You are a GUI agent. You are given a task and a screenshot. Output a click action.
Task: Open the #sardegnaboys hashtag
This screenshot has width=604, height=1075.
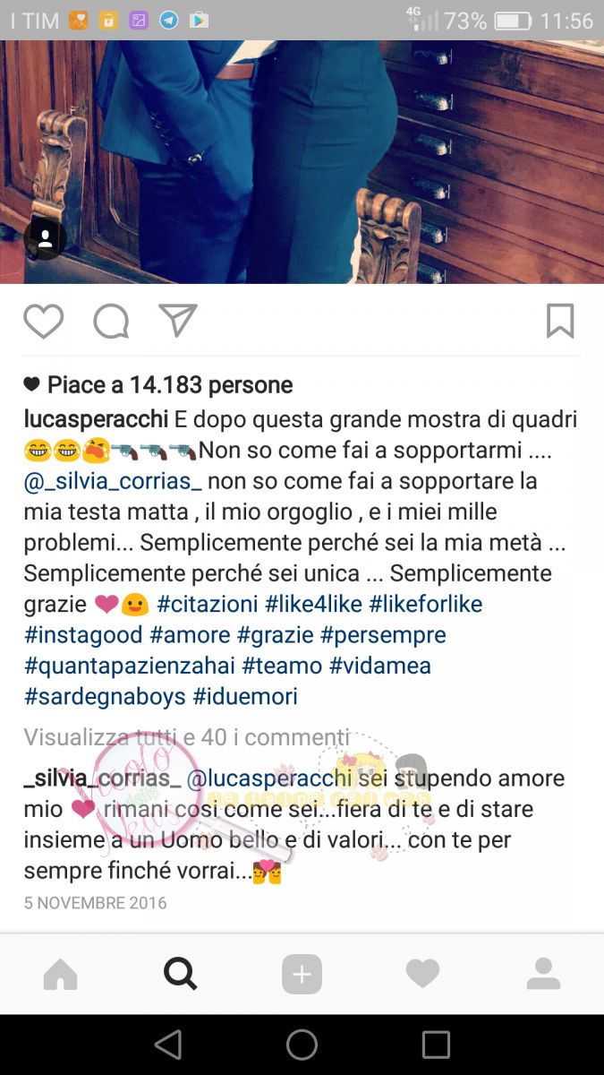105,696
